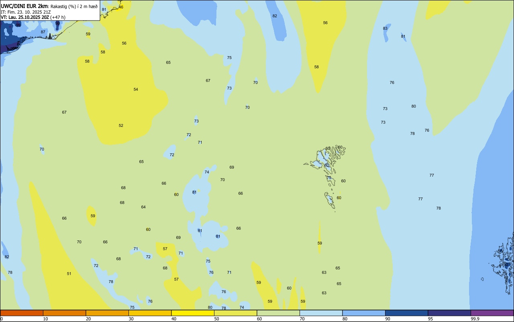Click the purple legend swatch above 99.9
This screenshot has width=514, height=322.
tap(492, 313)
